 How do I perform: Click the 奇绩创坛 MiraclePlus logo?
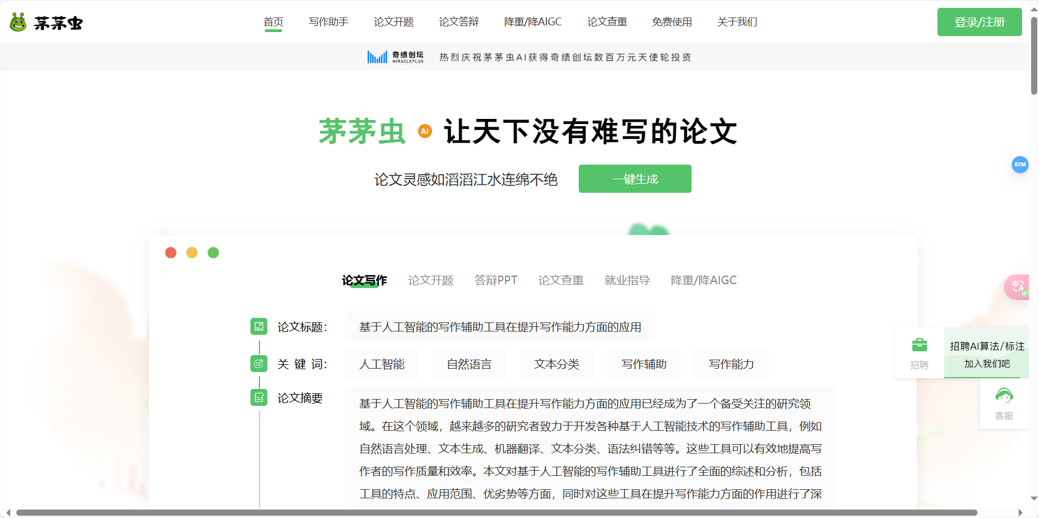[395, 56]
